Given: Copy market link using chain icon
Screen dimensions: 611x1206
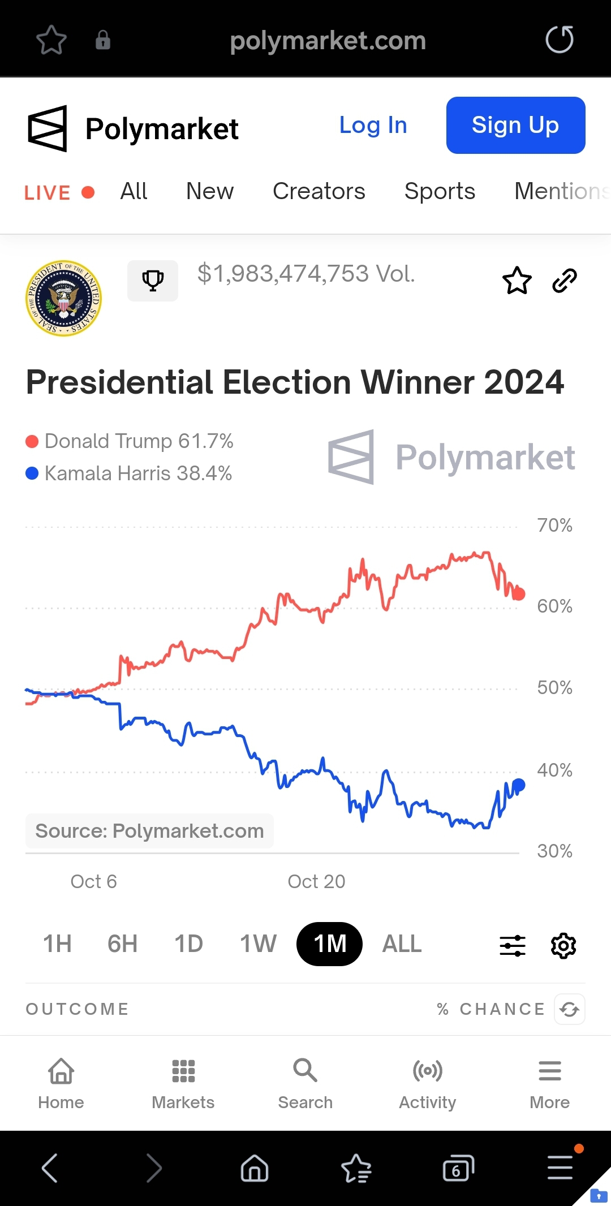Looking at the screenshot, I should (564, 281).
